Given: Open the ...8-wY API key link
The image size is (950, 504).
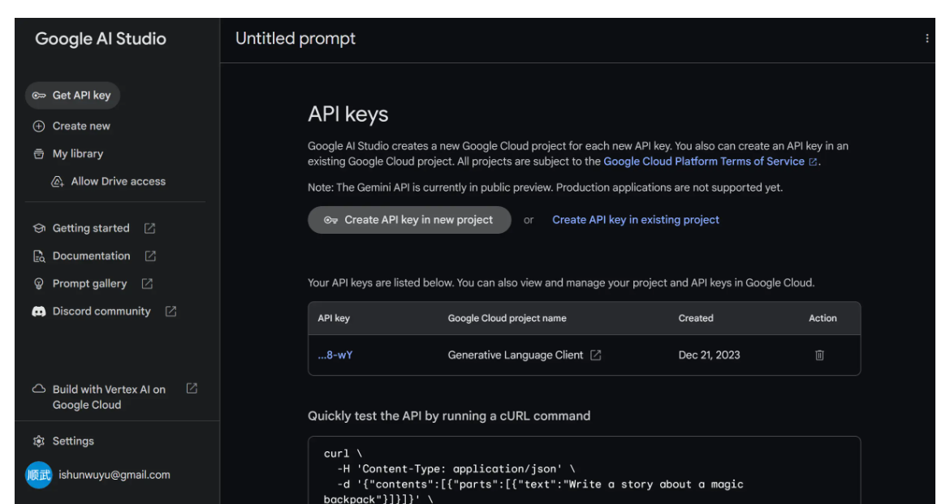Looking at the screenshot, I should coord(335,355).
